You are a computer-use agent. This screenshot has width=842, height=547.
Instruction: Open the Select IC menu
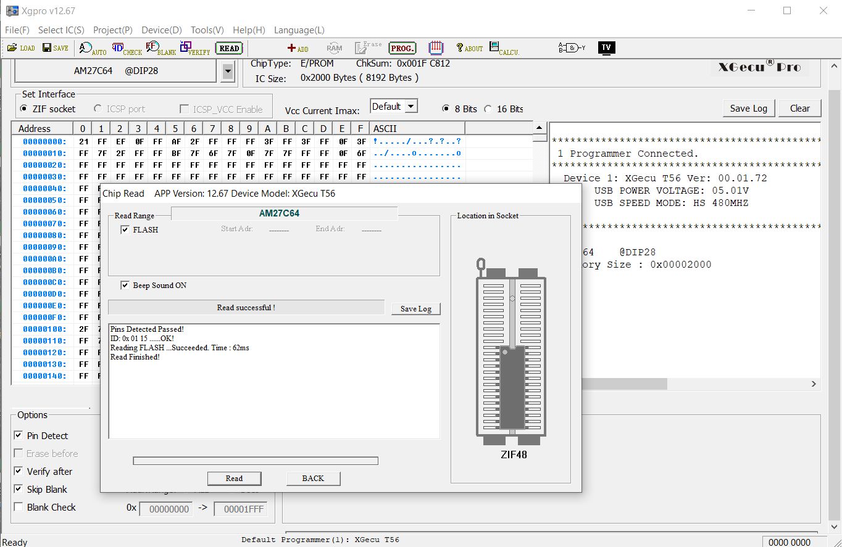61,30
